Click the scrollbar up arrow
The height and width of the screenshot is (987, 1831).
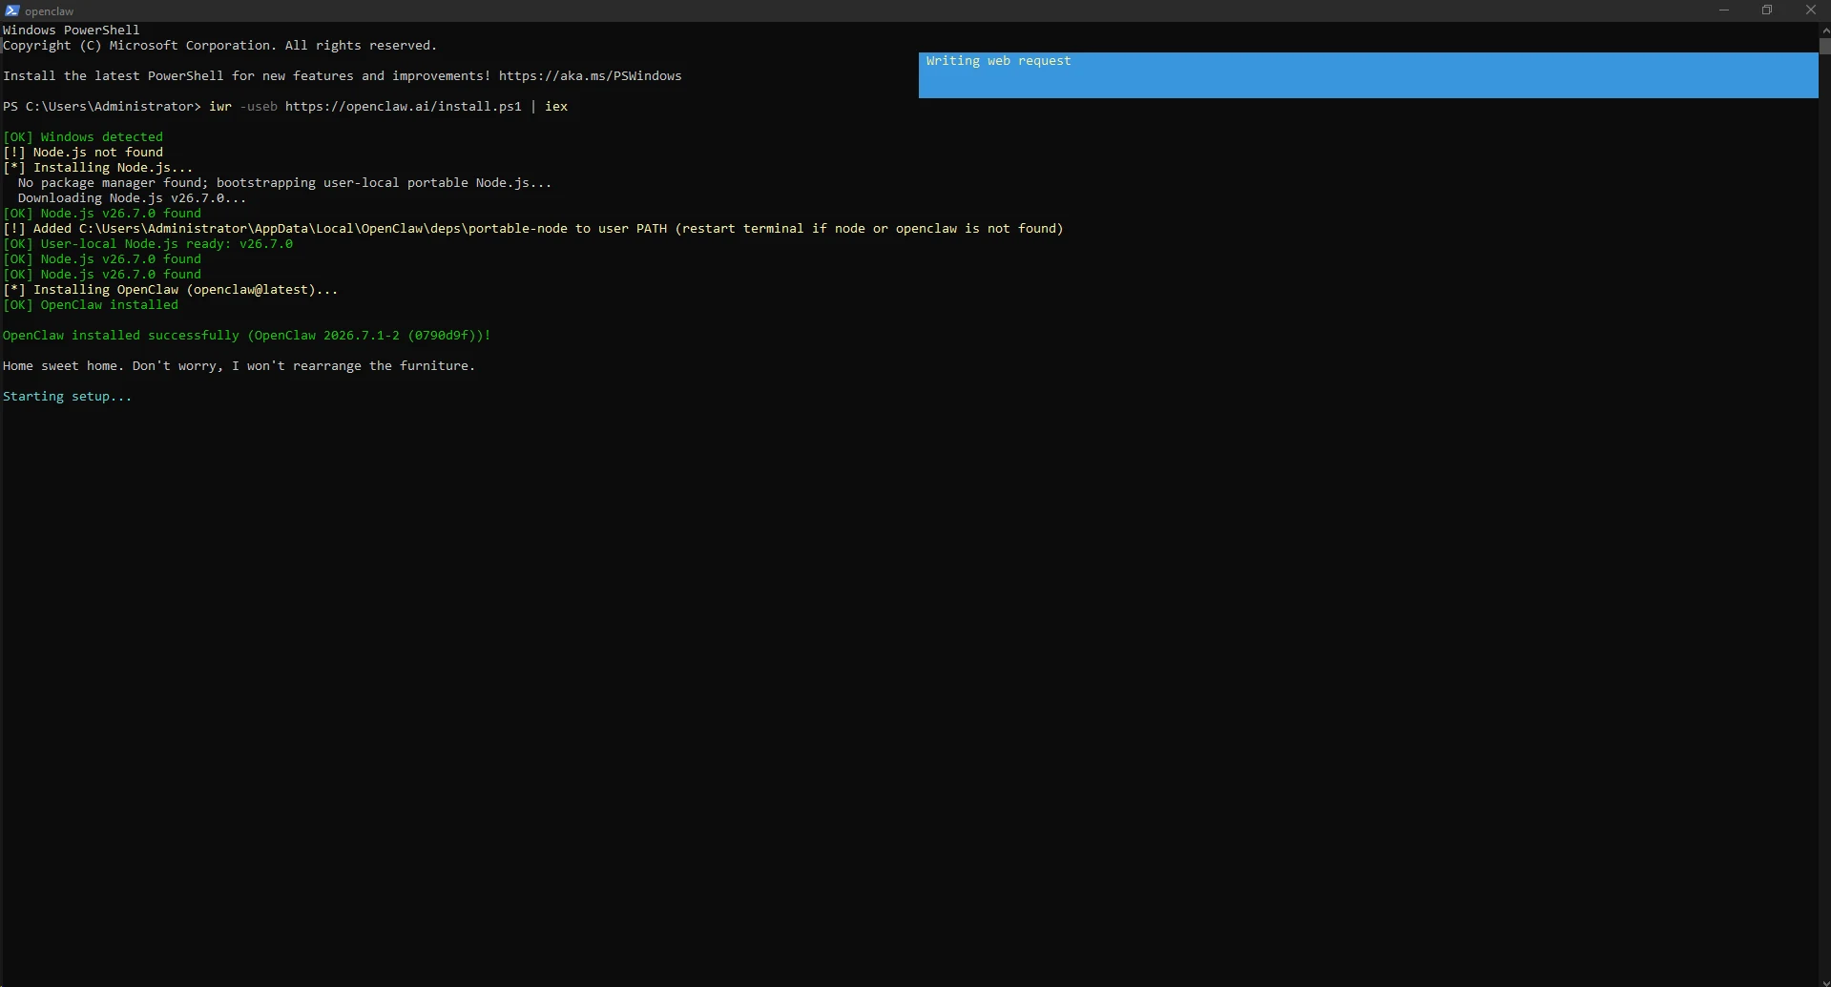1824,30
